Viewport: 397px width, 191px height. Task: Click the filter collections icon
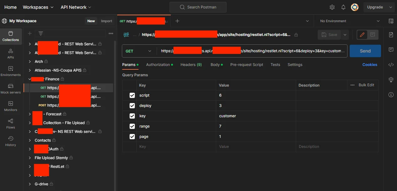(x=40, y=33)
